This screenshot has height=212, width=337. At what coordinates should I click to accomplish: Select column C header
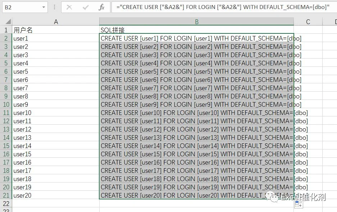pos(308,22)
